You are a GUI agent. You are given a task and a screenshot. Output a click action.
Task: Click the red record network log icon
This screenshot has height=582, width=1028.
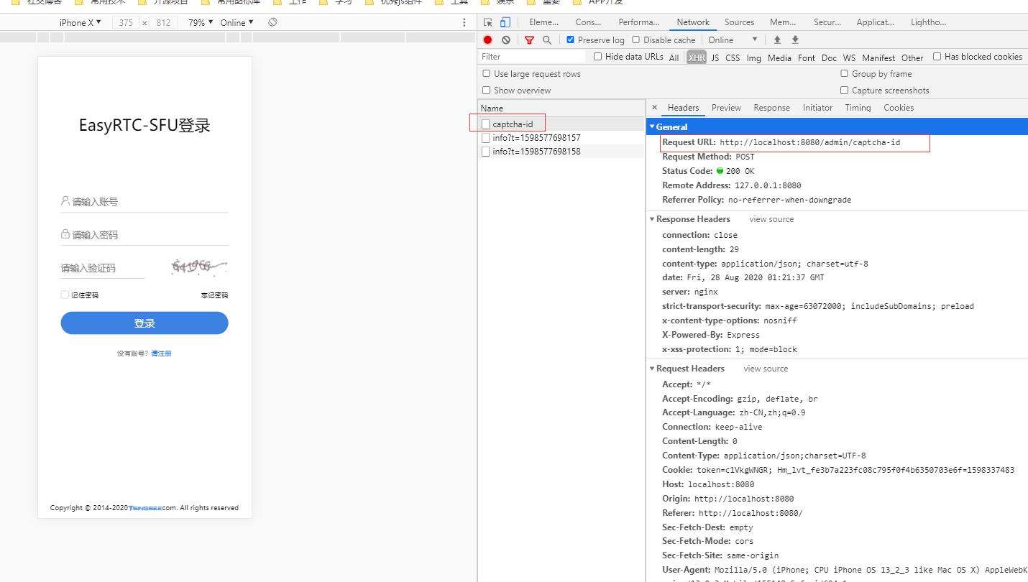point(487,40)
